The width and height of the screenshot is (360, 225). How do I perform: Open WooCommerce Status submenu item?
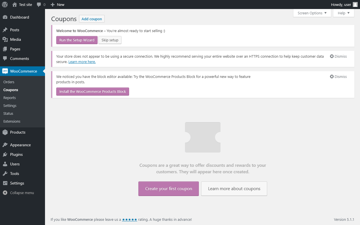tap(8, 113)
